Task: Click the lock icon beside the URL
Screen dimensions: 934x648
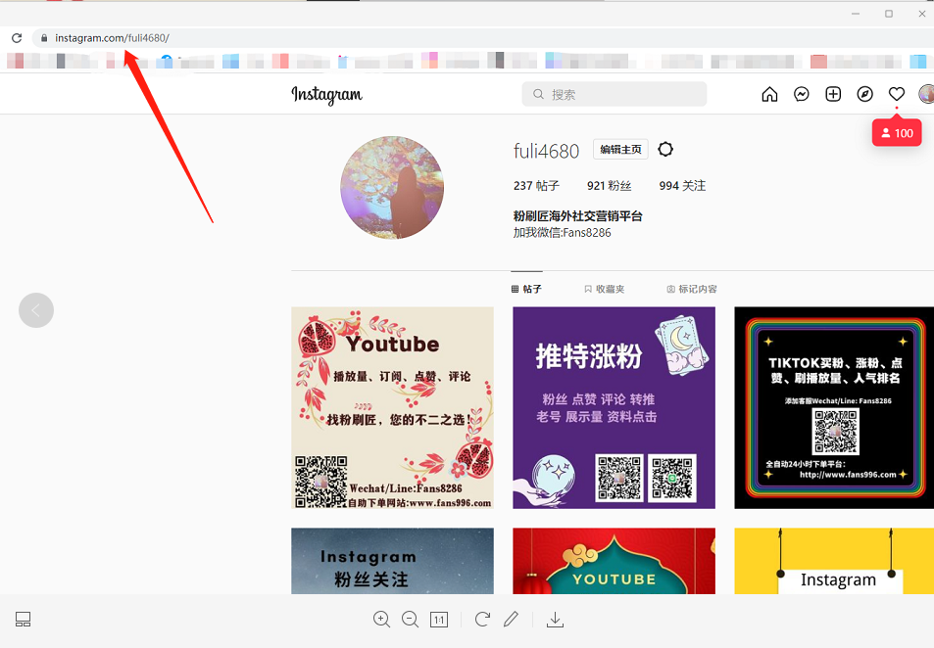Action: coord(44,38)
